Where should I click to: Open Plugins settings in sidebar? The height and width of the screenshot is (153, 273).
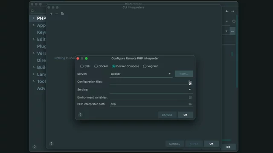41,46
